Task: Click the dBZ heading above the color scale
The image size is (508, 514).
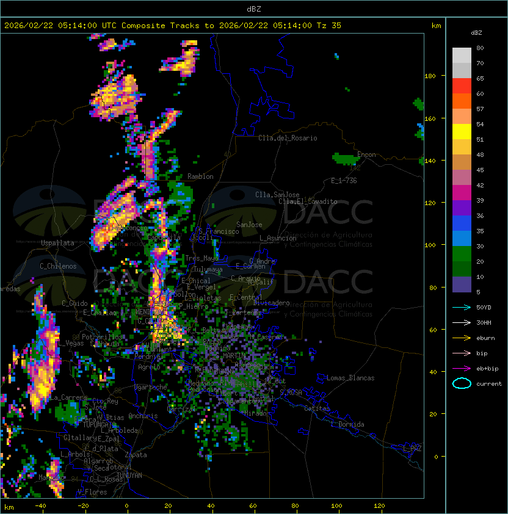Action: 476,33
